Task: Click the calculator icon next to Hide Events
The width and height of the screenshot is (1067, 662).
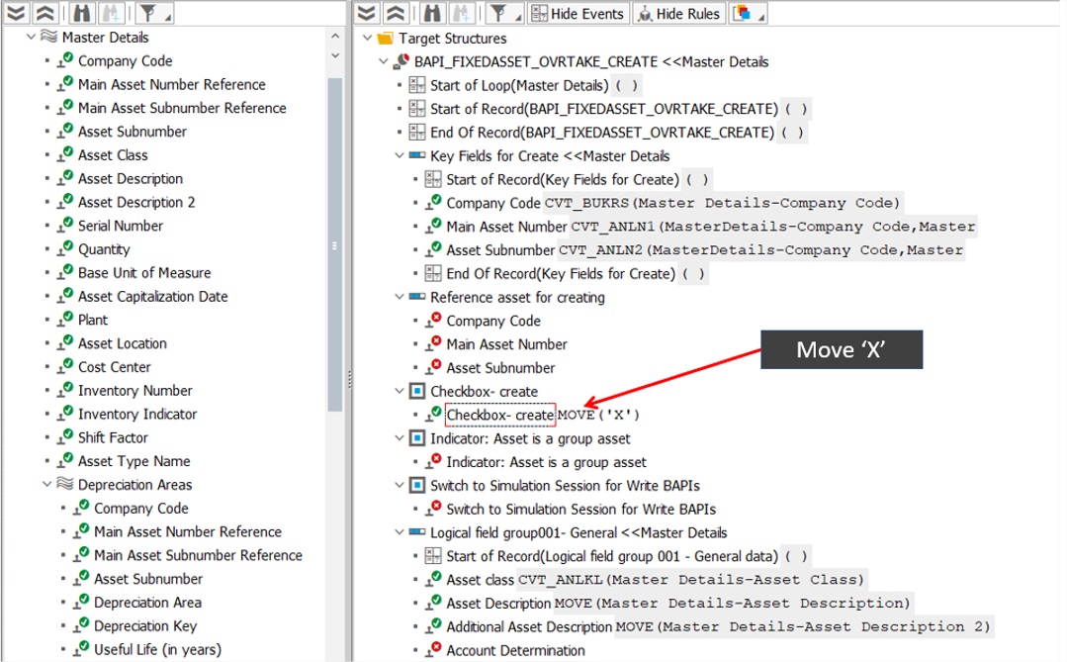Action: click(x=538, y=13)
